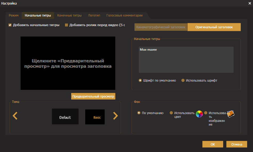Select Использовать цвет background option
Viewport: 253px width, 152px height.
(171, 113)
